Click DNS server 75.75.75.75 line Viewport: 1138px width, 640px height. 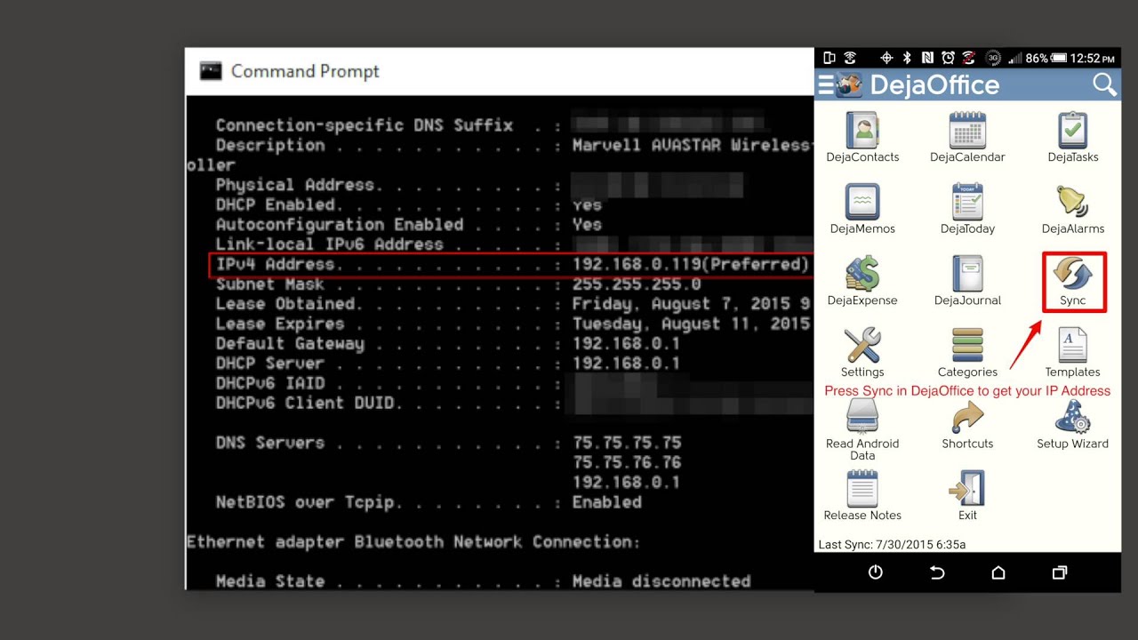click(627, 443)
